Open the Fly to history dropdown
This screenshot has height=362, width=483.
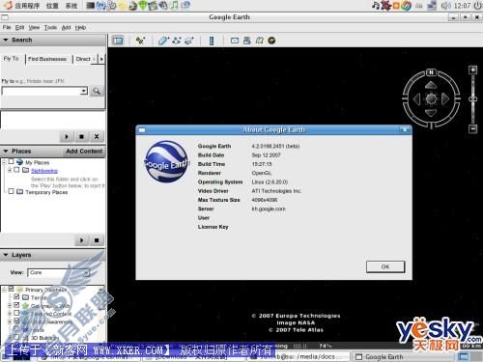click(x=84, y=91)
